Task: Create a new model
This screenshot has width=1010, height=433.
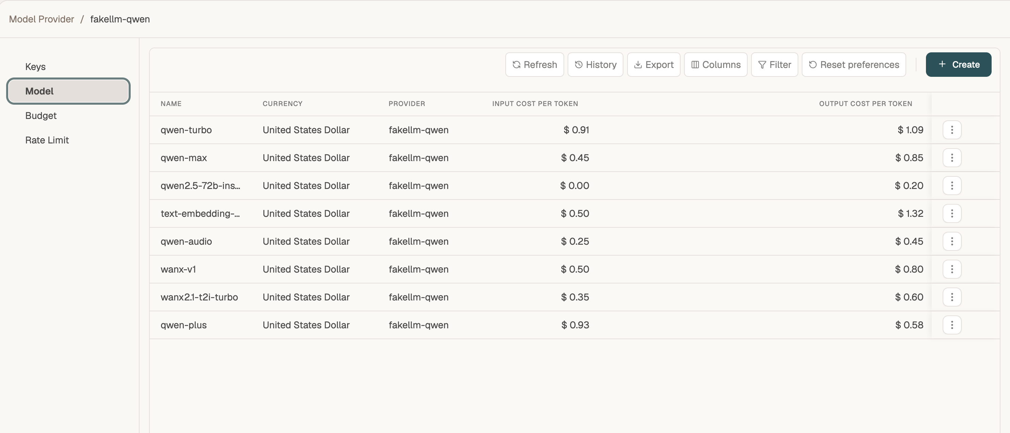Action: [x=958, y=65]
